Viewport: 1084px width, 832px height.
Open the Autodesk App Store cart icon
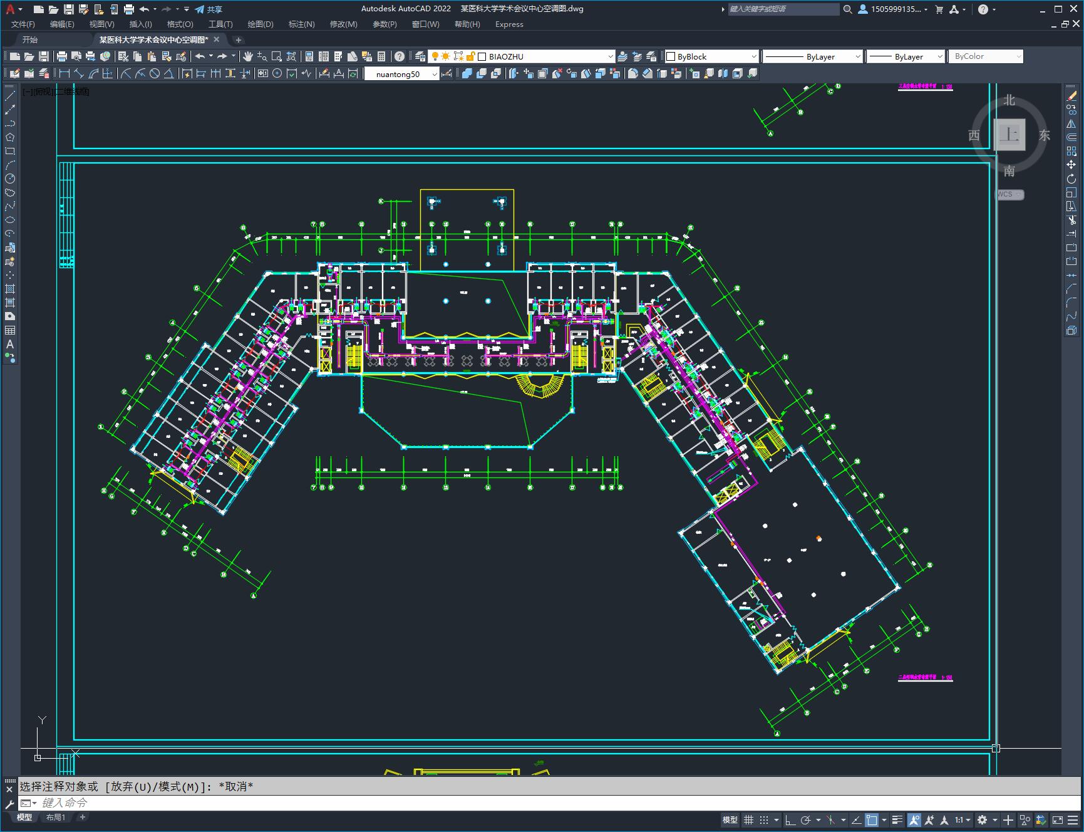coord(939,9)
